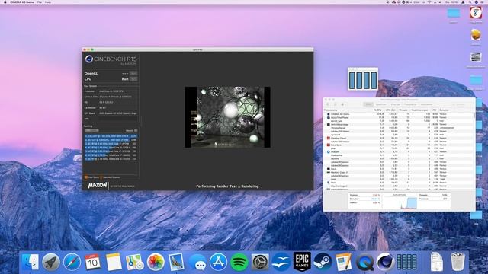Click Cinema 4D sphere icon in Dock
Screen dimensions: 488x274
click(x=385, y=262)
